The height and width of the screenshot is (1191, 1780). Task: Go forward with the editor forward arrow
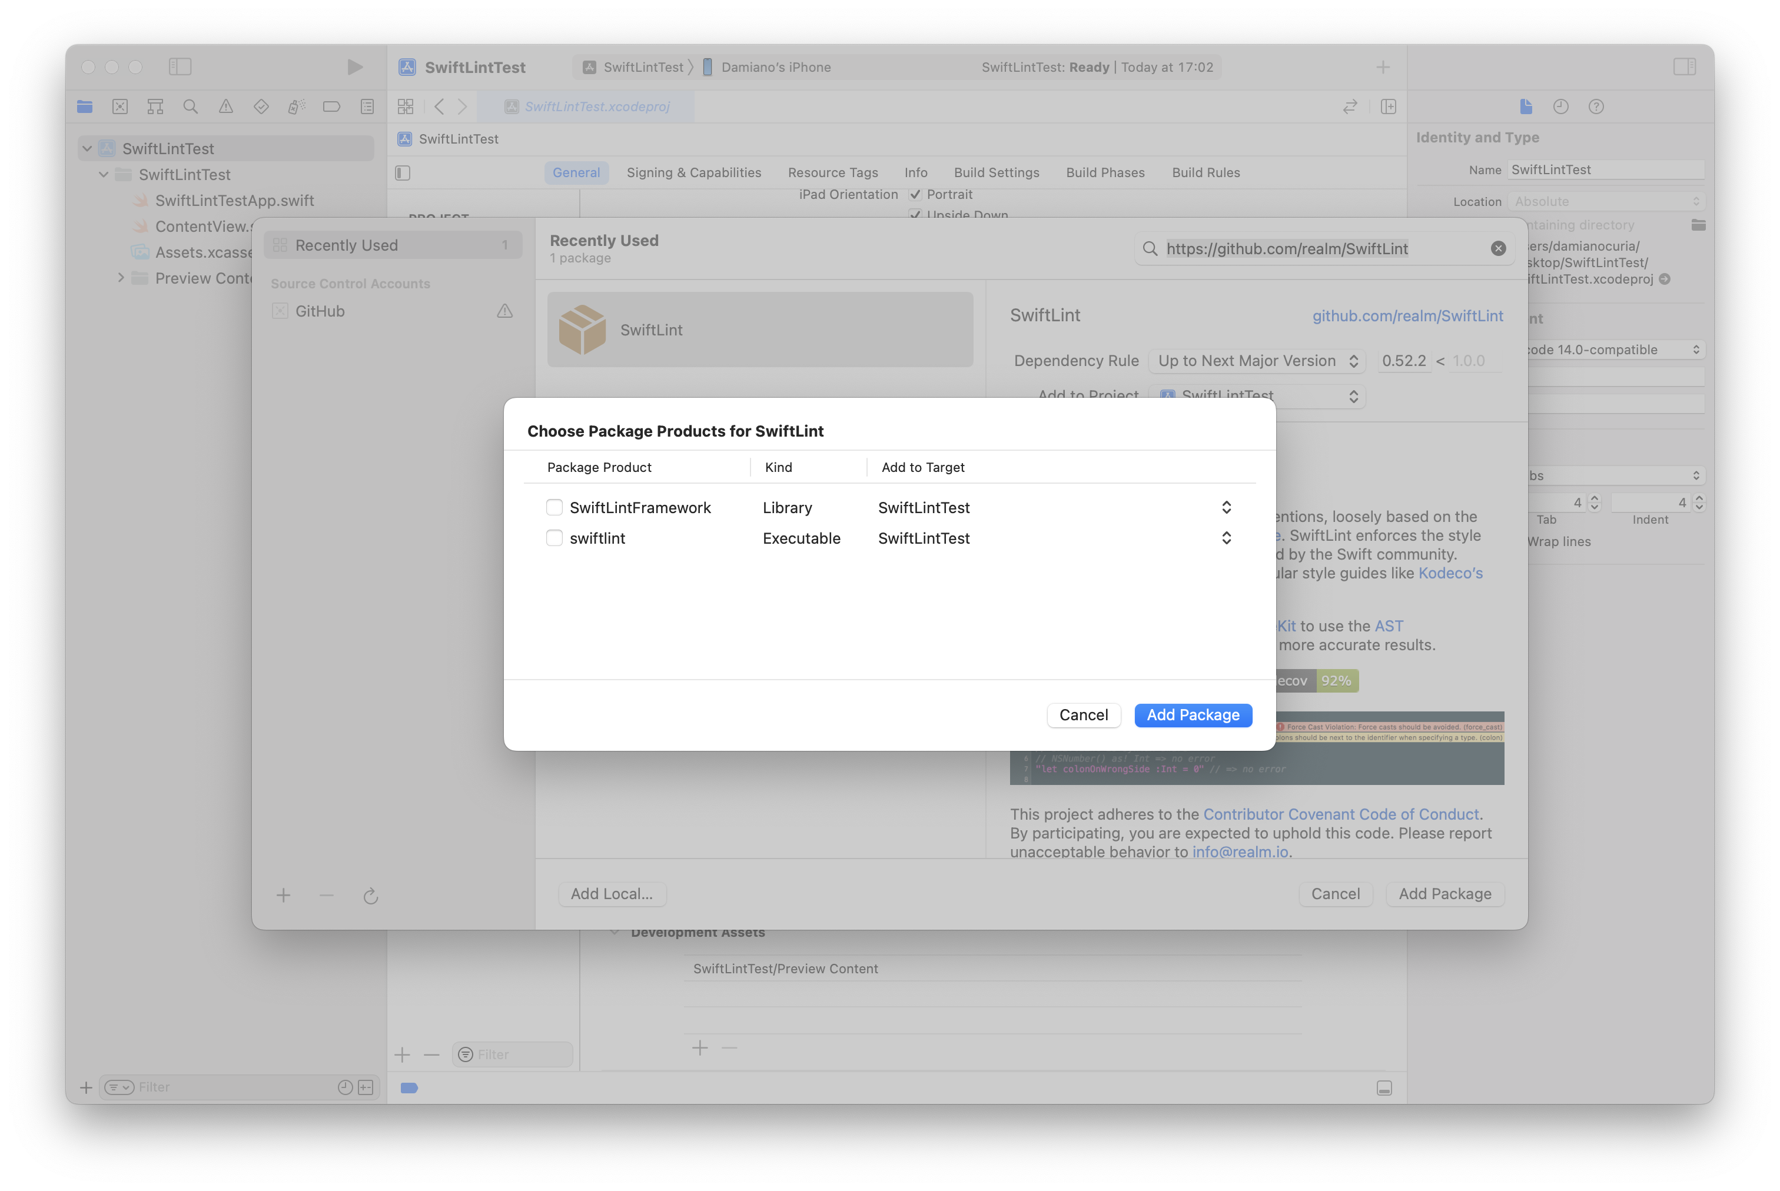point(462,107)
